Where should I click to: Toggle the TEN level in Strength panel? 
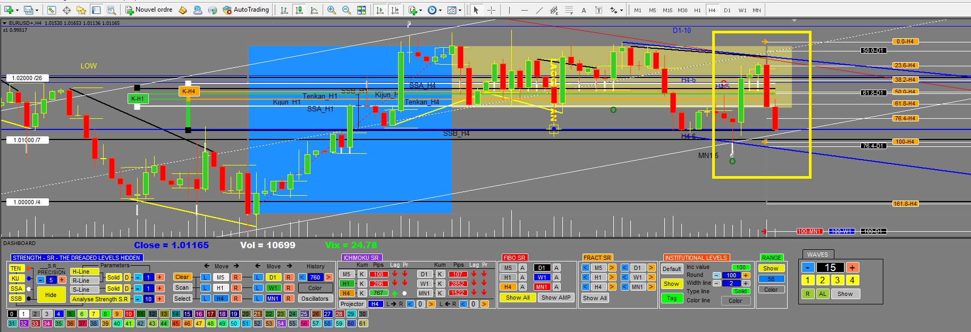click(x=16, y=268)
